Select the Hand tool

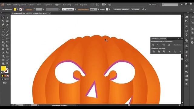click(3, 63)
